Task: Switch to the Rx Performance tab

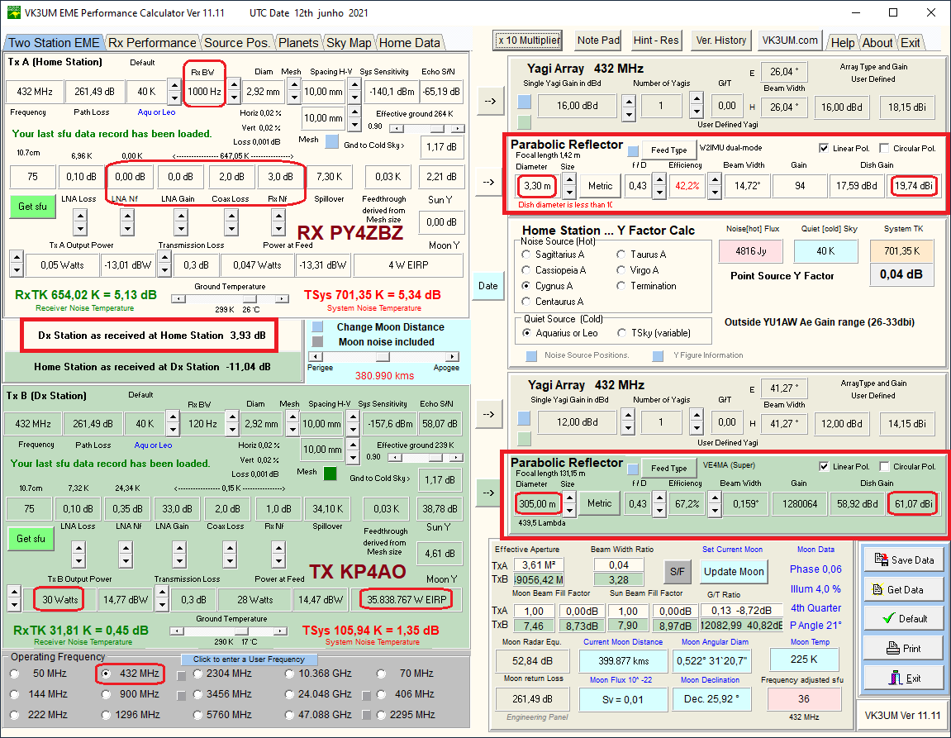Action: [x=152, y=43]
